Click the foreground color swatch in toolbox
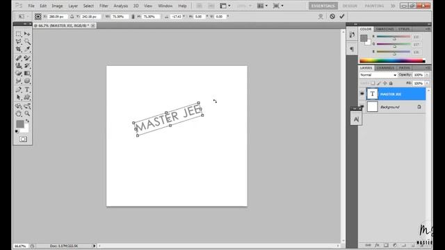The width and height of the screenshot is (445, 250). pyautogui.click(x=20, y=124)
